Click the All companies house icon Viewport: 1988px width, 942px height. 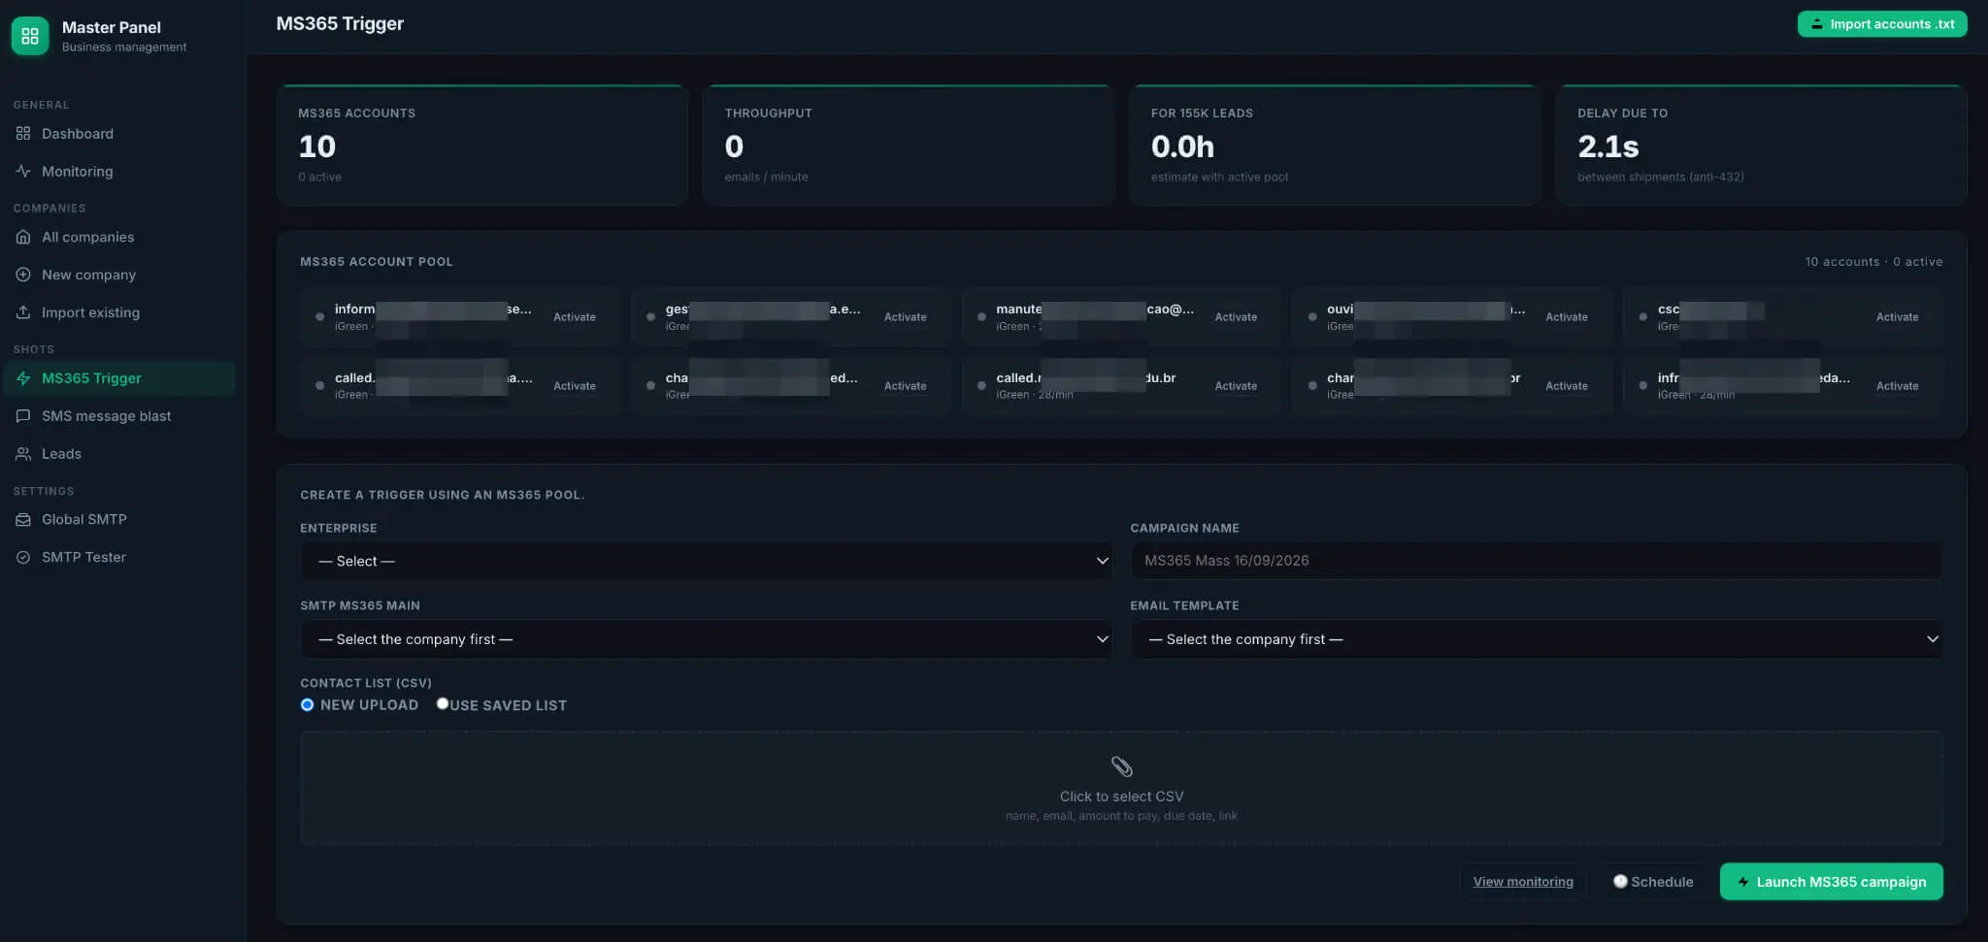click(23, 237)
